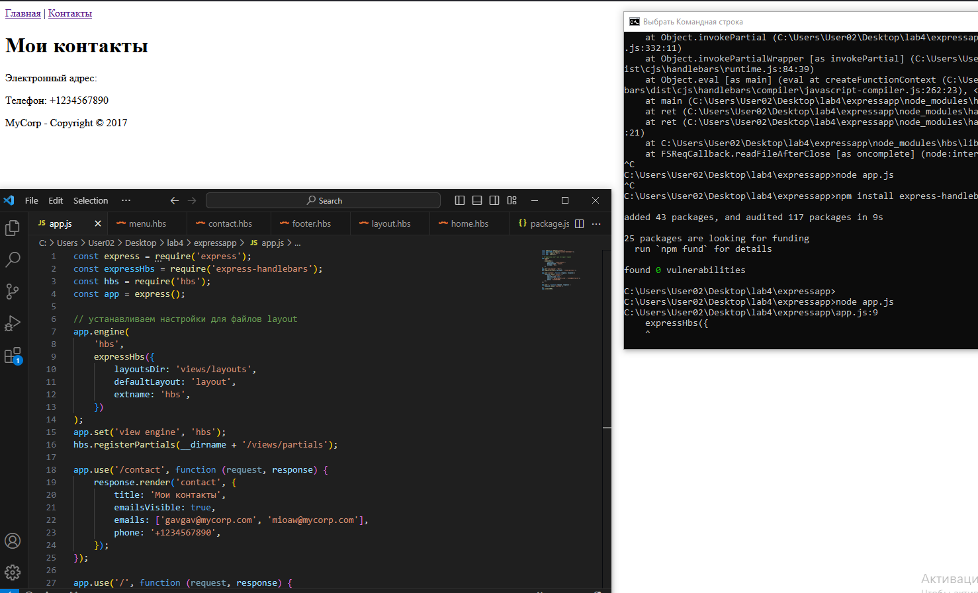
Task: Open the Source Control view
Action: 13,291
